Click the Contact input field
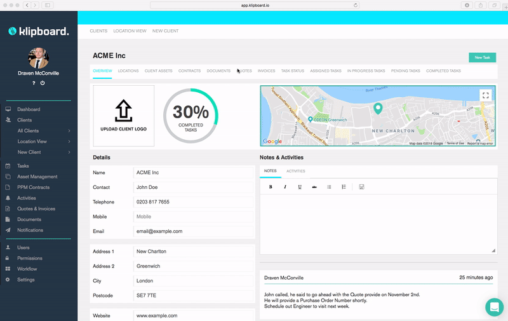 coord(193,187)
